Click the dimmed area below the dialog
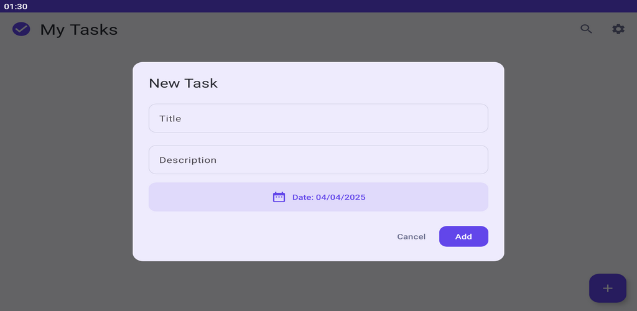637x311 pixels. point(318,286)
